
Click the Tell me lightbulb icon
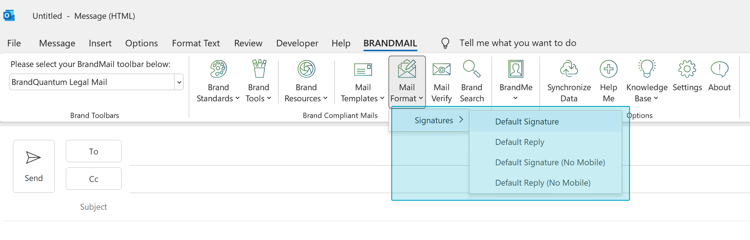(x=445, y=43)
